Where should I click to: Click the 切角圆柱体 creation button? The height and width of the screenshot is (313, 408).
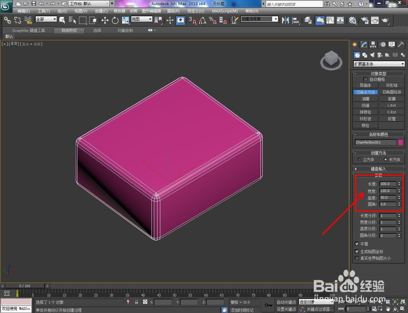click(392, 92)
